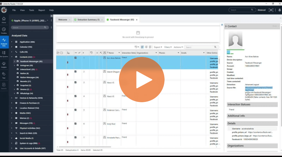This screenshot has width=282, height=157.
Task: Click the tag column header icon
Action: coord(91,53)
